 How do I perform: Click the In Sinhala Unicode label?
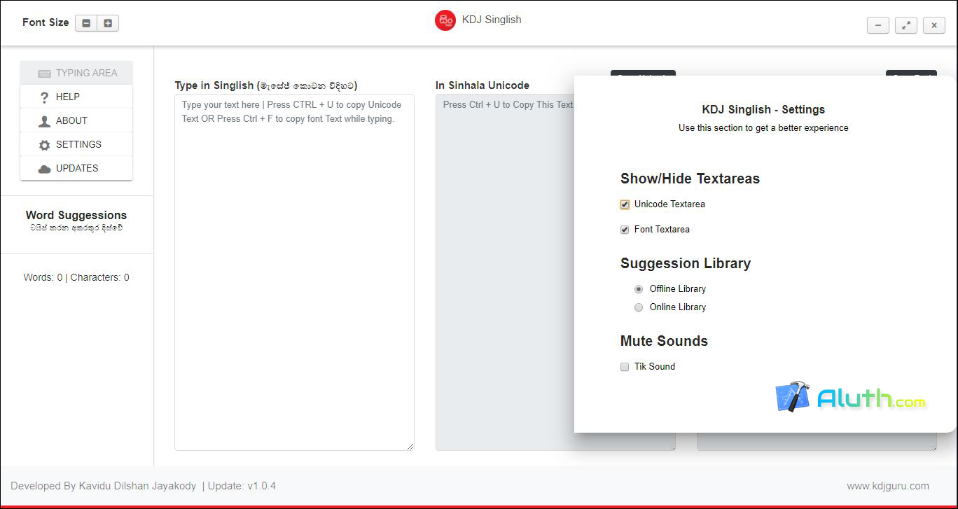click(x=483, y=85)
